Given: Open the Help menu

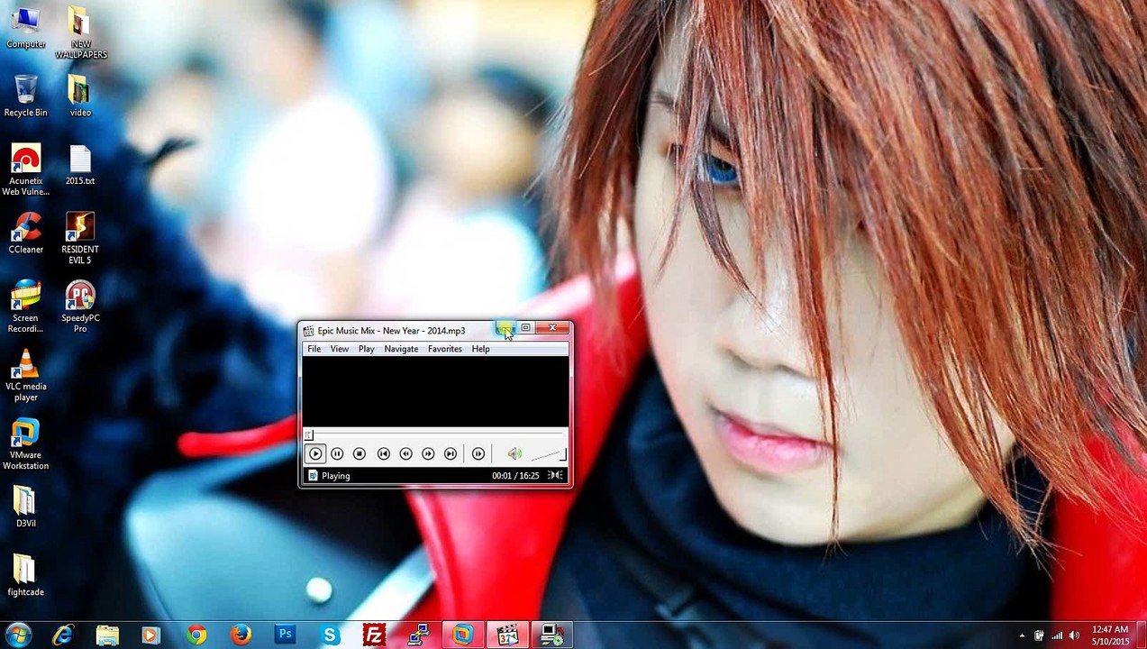Looking at the screenshot, I should [x=480, y=349].
